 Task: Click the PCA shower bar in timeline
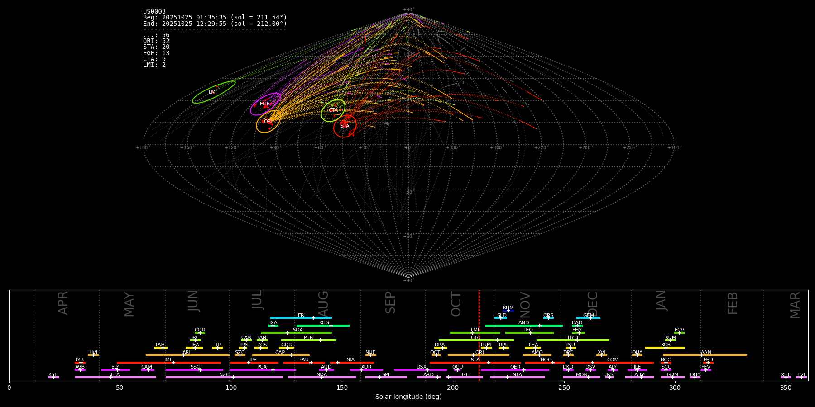click(x=263, y=370)
